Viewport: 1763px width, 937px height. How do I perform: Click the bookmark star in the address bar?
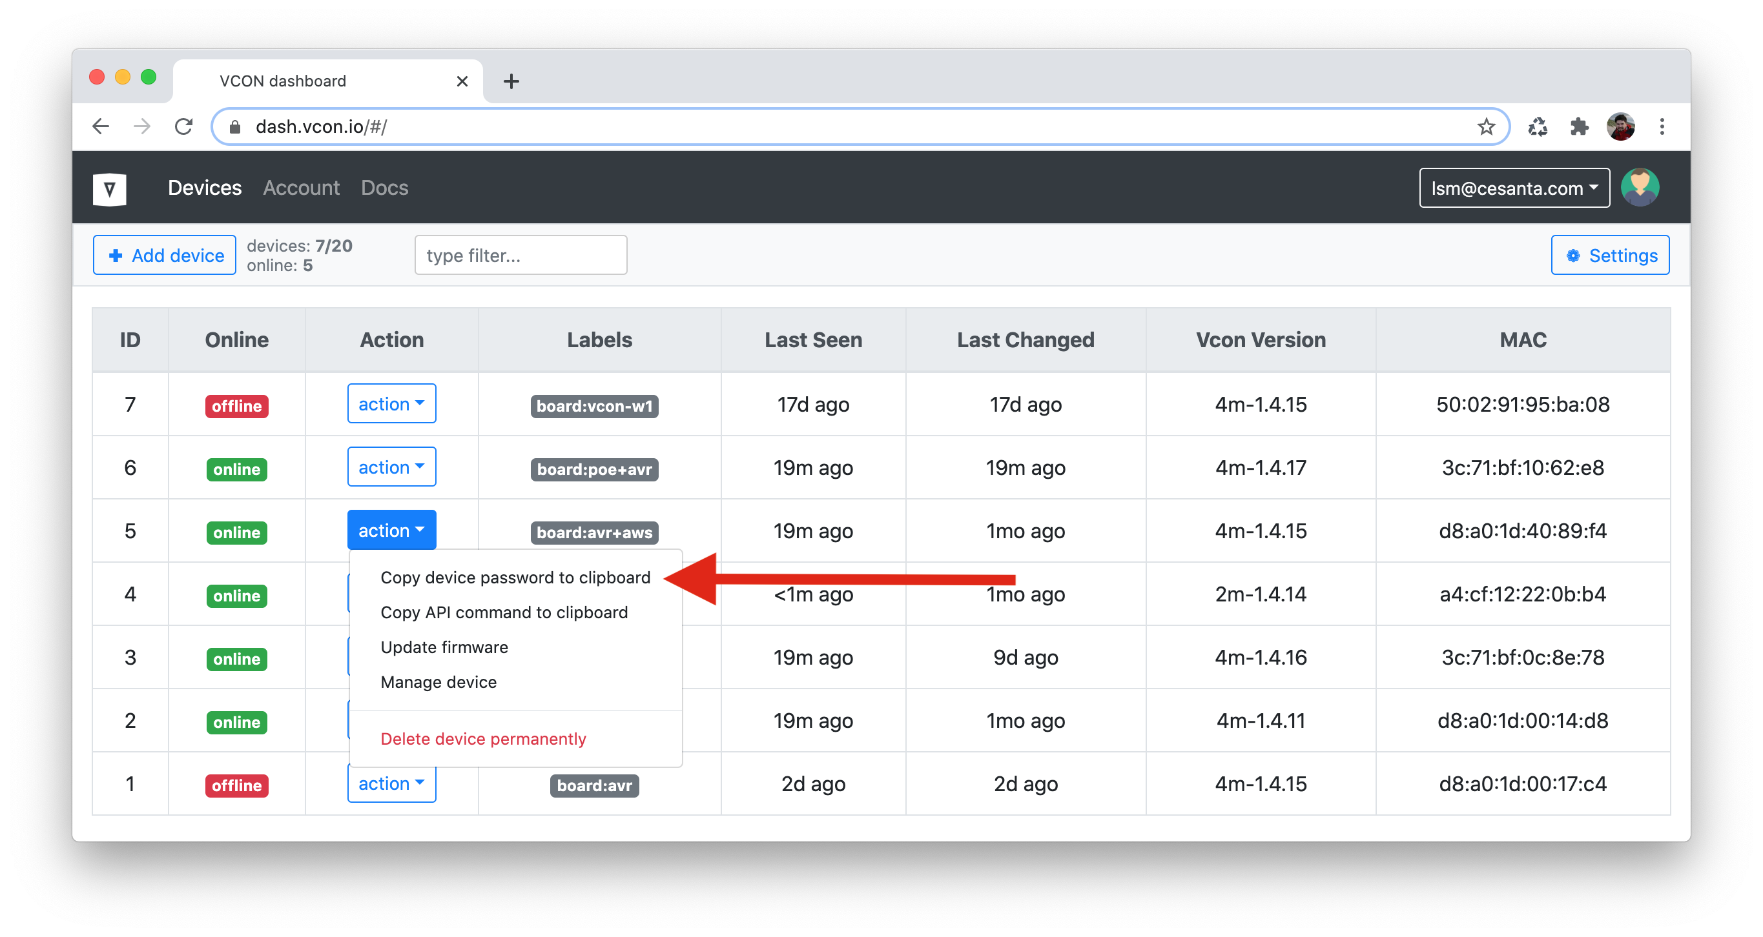pos(1487,126)
